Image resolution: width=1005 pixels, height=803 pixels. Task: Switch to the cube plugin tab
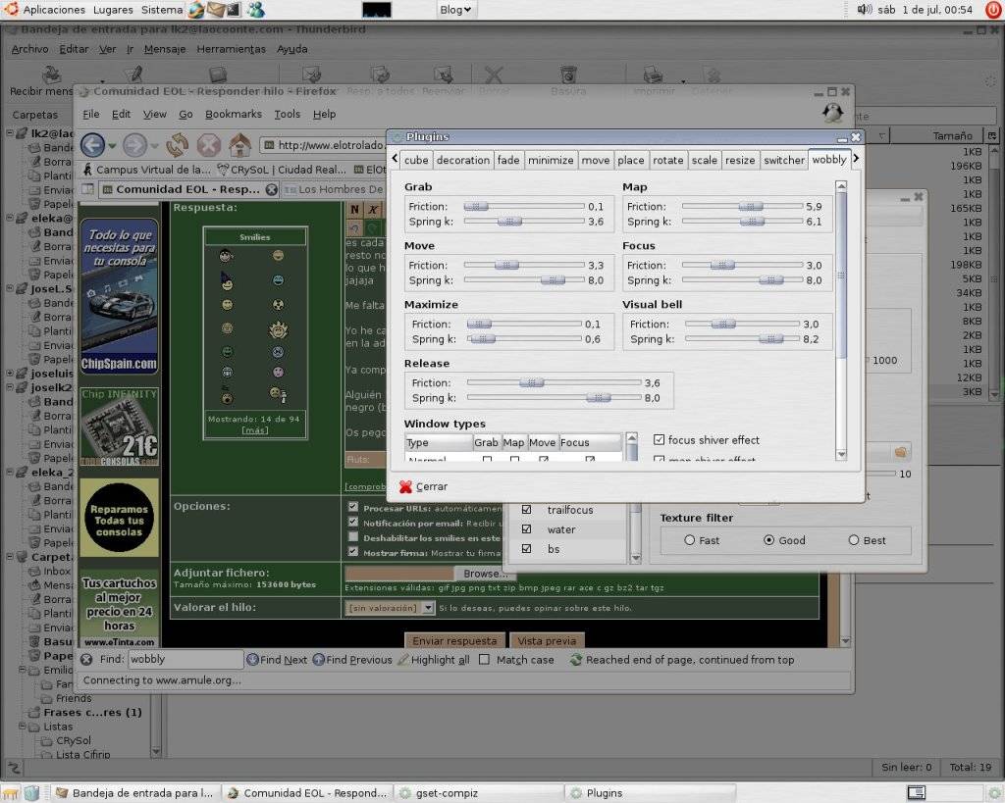pyautogui.click(x=416, y=160)
